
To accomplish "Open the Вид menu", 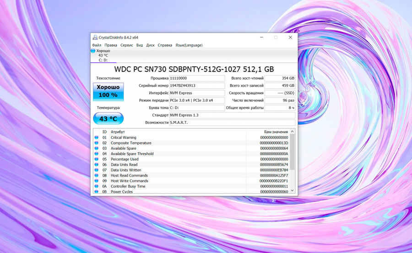I will coord(140,45).
